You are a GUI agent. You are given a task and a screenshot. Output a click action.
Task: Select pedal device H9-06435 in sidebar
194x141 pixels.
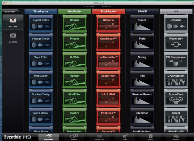[13, 38]
